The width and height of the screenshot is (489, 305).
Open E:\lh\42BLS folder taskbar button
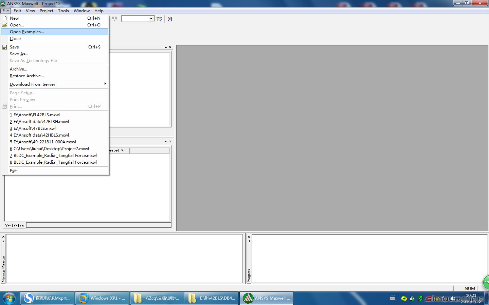pyautogui.click(x=212, y=298)
